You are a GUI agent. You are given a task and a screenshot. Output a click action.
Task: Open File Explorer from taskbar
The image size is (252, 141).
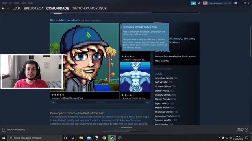(81, 138)
